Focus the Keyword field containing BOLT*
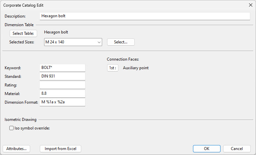The width and height of the screenshot is (256, 155). click(x=62, y=68)
